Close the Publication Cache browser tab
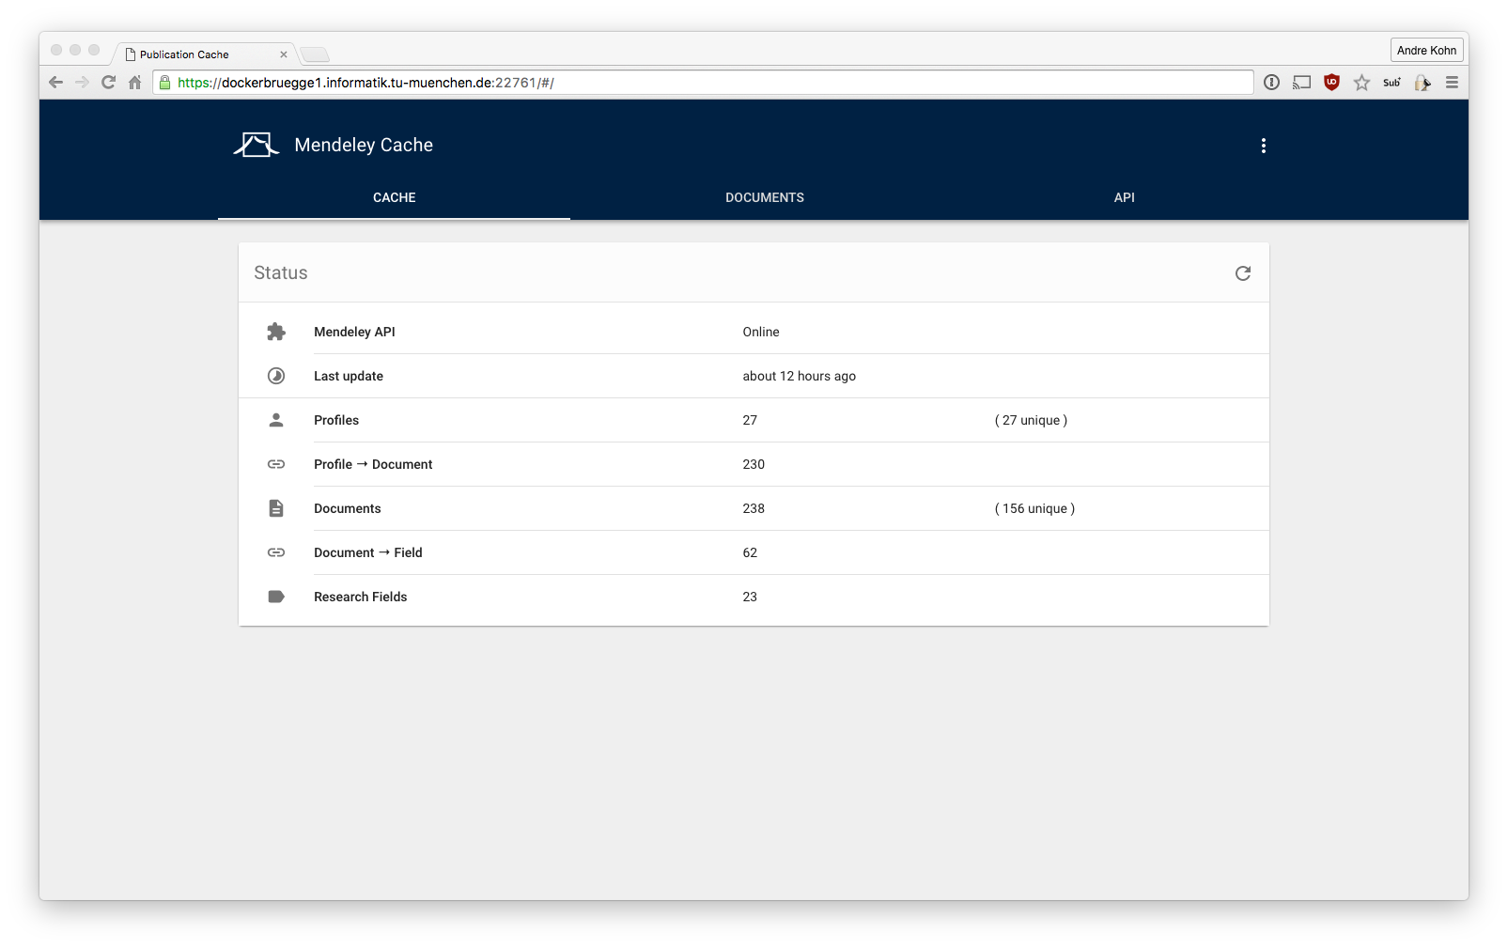Image resolution: width=1508 pixels, height=947 pixels. [284, 54]
